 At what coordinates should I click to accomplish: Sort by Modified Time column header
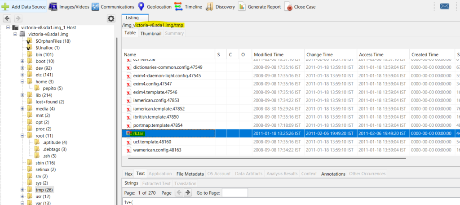point(278,54)
